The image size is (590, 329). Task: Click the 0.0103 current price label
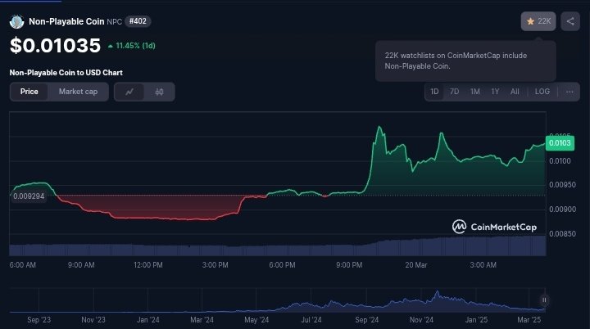(x=560, y=143)
